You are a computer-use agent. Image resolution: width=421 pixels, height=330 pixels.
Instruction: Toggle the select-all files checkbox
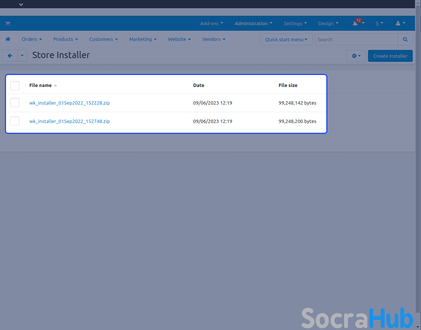[x=15, y=85]
